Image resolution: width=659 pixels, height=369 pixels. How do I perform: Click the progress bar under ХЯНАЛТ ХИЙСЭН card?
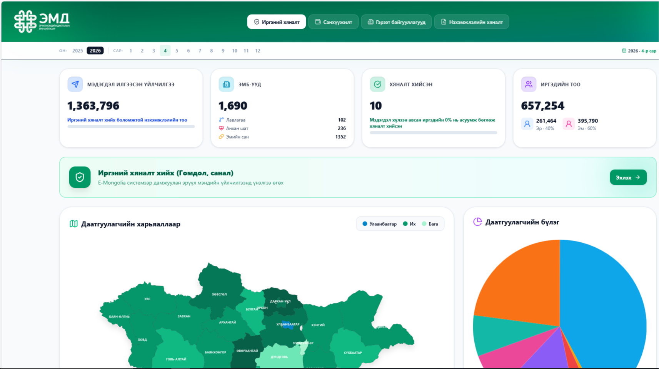[434, 133]
